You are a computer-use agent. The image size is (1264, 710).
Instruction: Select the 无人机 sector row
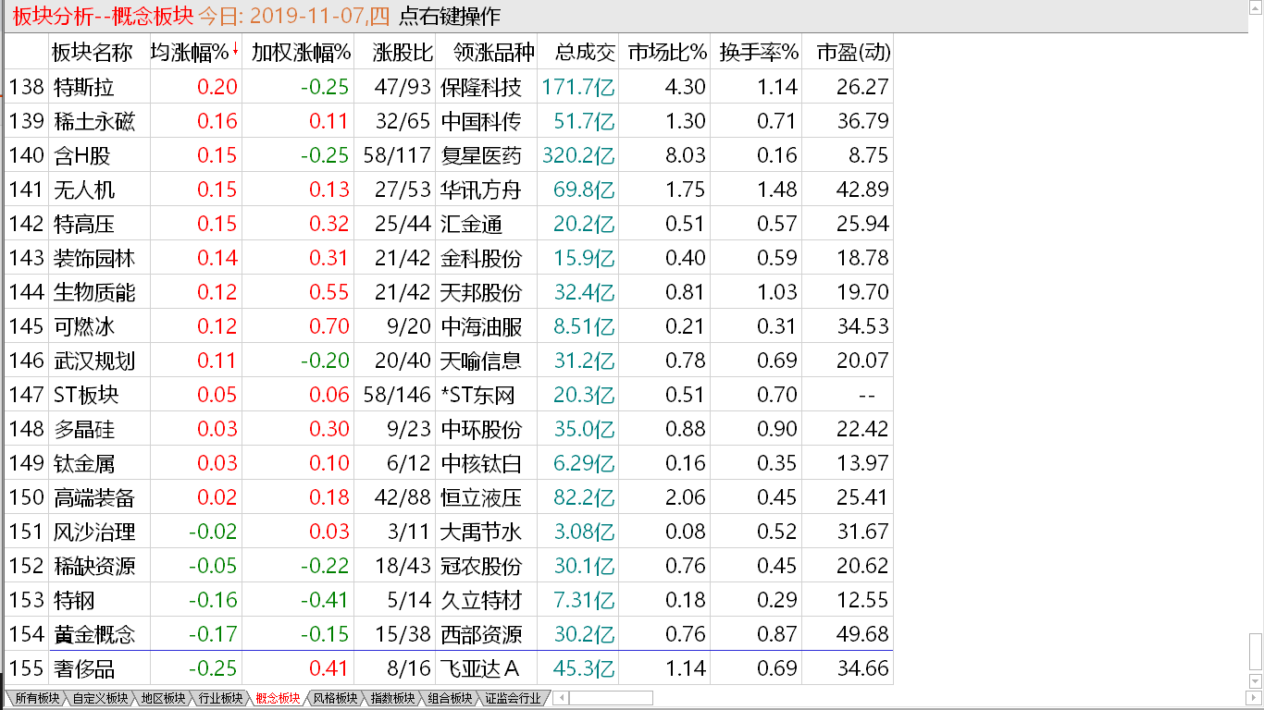click(x=450, y=190)
